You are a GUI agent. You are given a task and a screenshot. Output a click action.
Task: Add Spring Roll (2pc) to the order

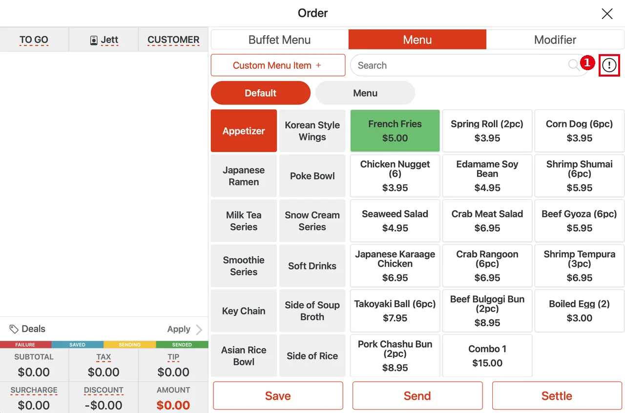click(487, 131)
